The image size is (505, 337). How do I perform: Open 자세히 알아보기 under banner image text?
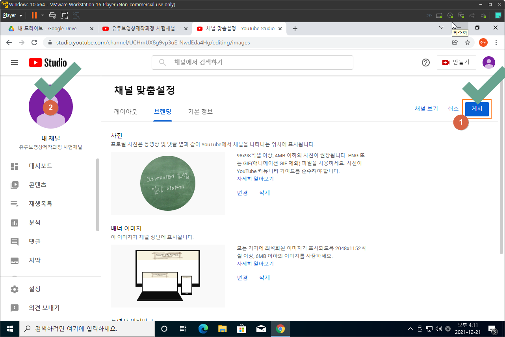pyautogui.click(x=255, y=264)
